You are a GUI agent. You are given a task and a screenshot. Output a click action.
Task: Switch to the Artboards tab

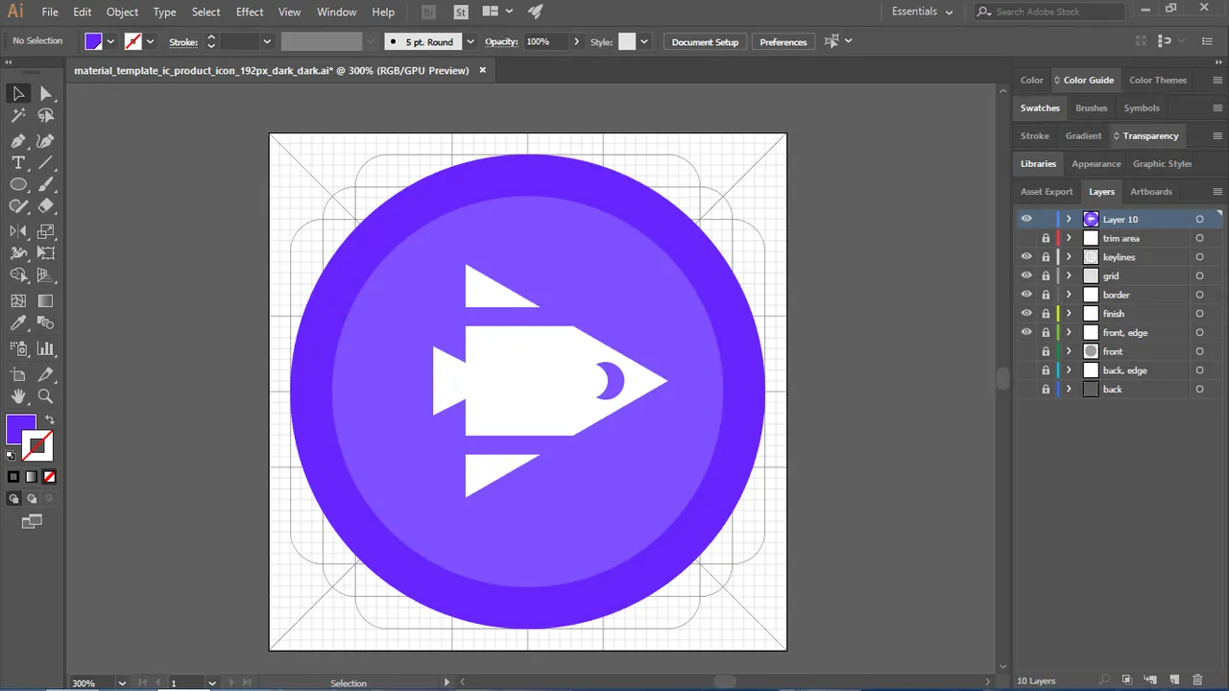[1151, 191]
